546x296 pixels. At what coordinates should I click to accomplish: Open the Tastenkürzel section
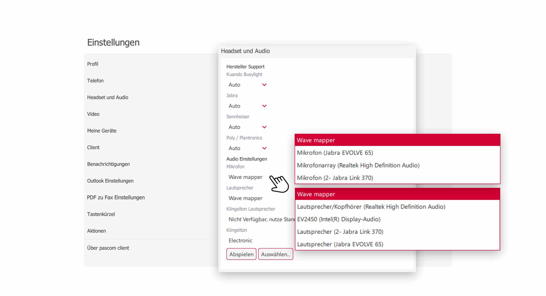pos(101,214)
